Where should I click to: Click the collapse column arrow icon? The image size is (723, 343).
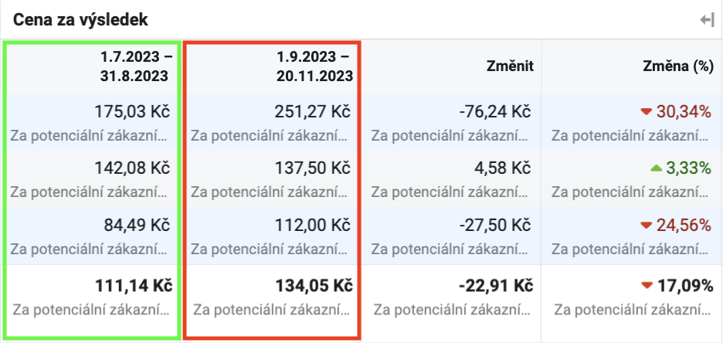coord(708,20)
